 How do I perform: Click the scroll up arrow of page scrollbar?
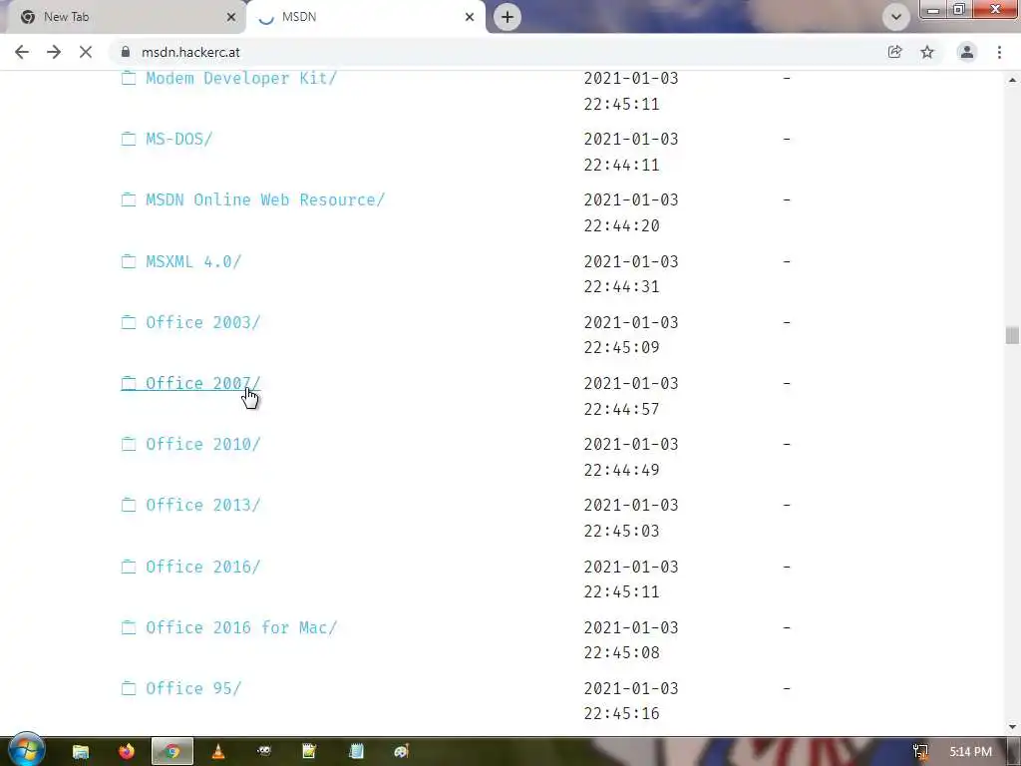point(1012,80)
